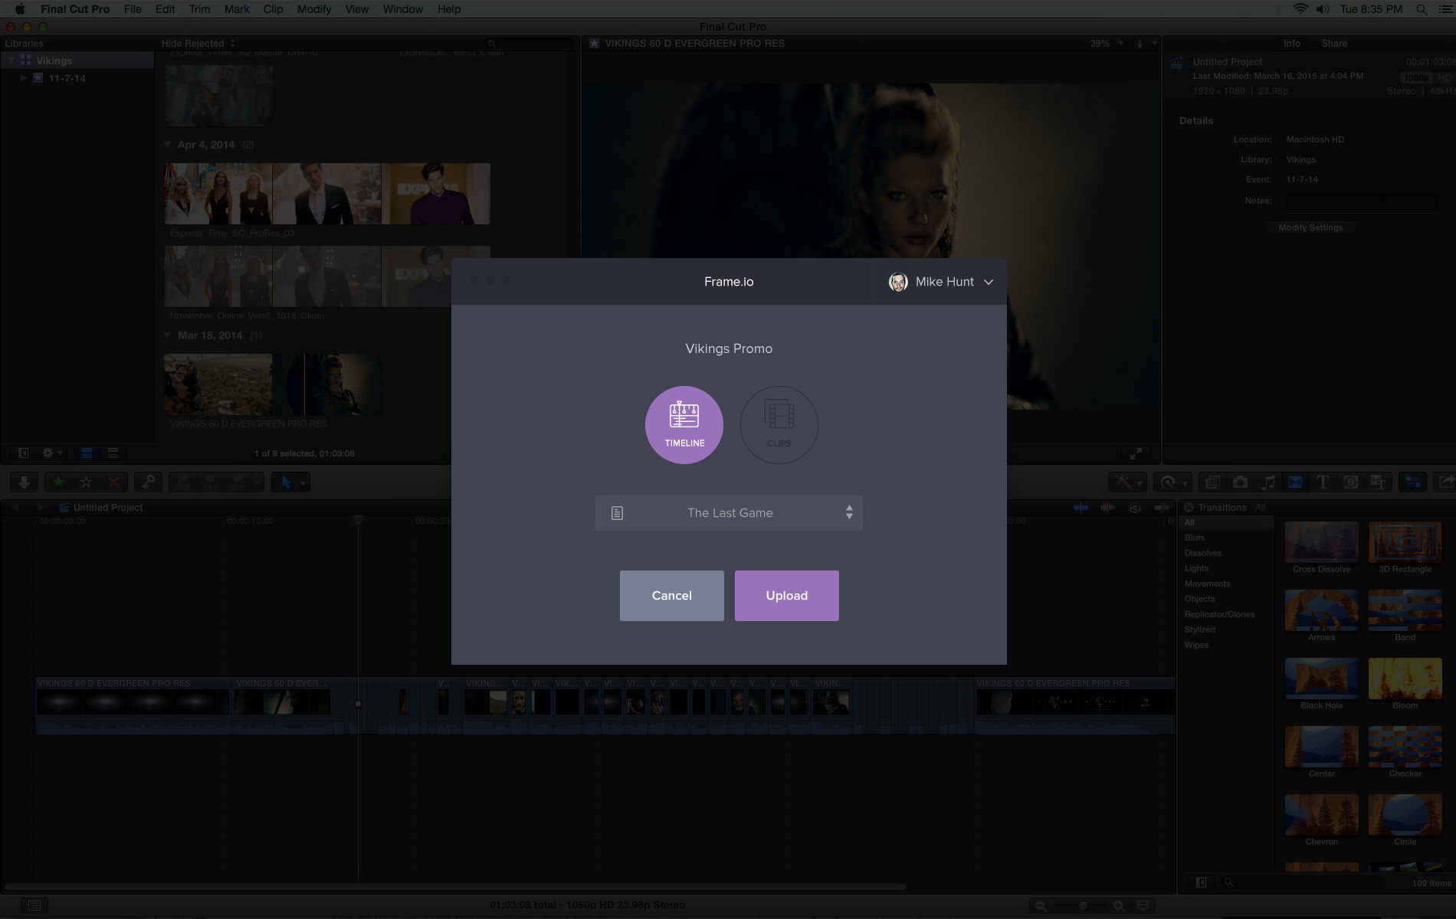Select the Cross Dissolve transition thumbnail
The height and width of the screenshot is (919, 1456).
tap(1321, 542)
